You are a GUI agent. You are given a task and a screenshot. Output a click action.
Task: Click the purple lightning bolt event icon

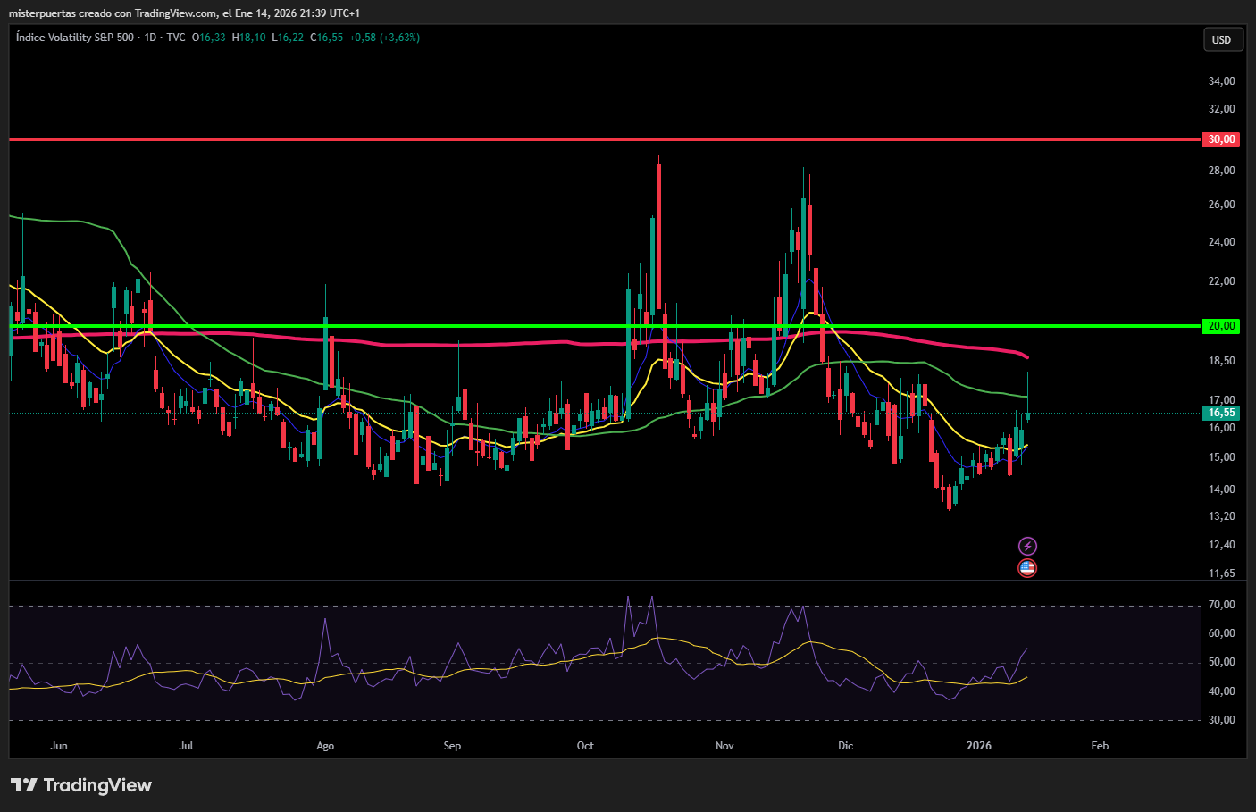(x=1027, y=546)
